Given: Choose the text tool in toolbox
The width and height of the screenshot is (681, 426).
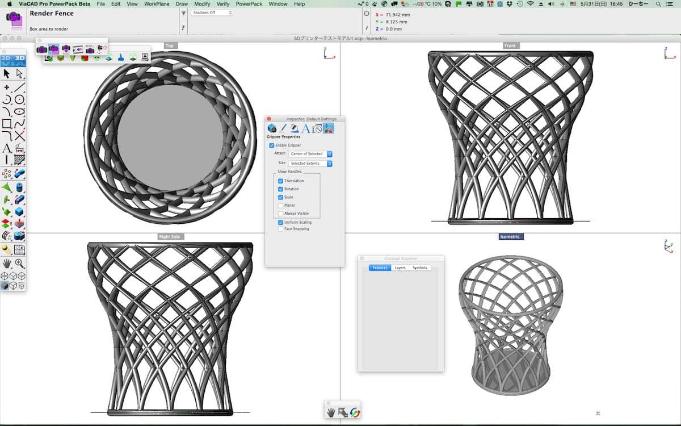Looking at the screenshot, I should click(7, 148).
